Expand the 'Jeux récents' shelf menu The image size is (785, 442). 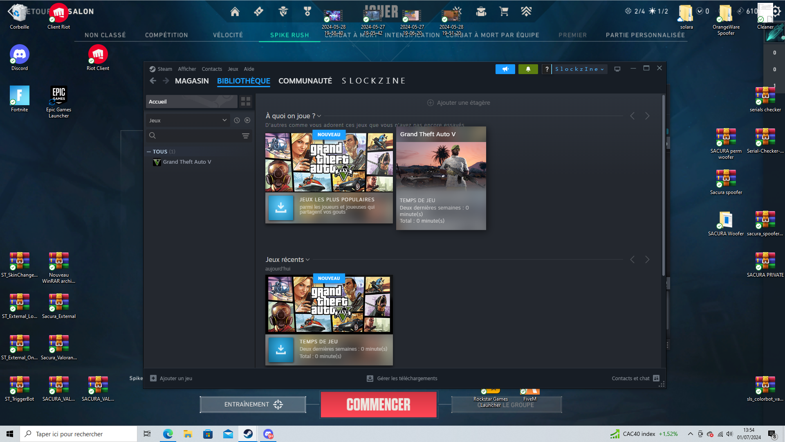pyautogui.click(x=307, y=260)
